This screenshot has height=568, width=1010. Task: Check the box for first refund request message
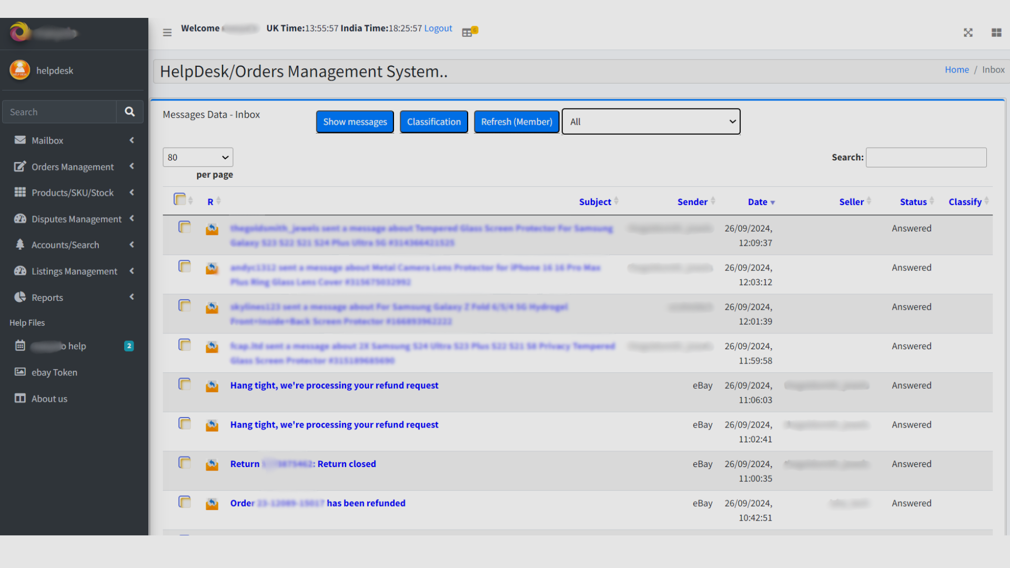point(185,384)
